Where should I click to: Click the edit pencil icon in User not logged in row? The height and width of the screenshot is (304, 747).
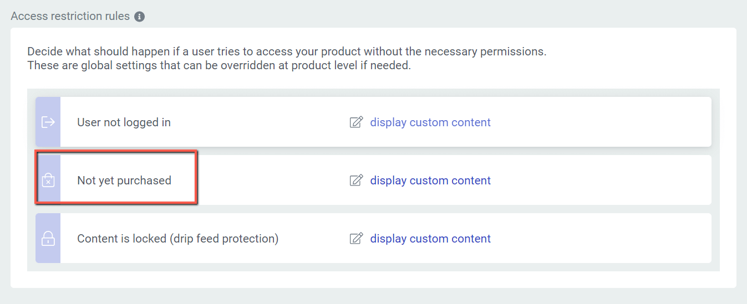(356, 122)
